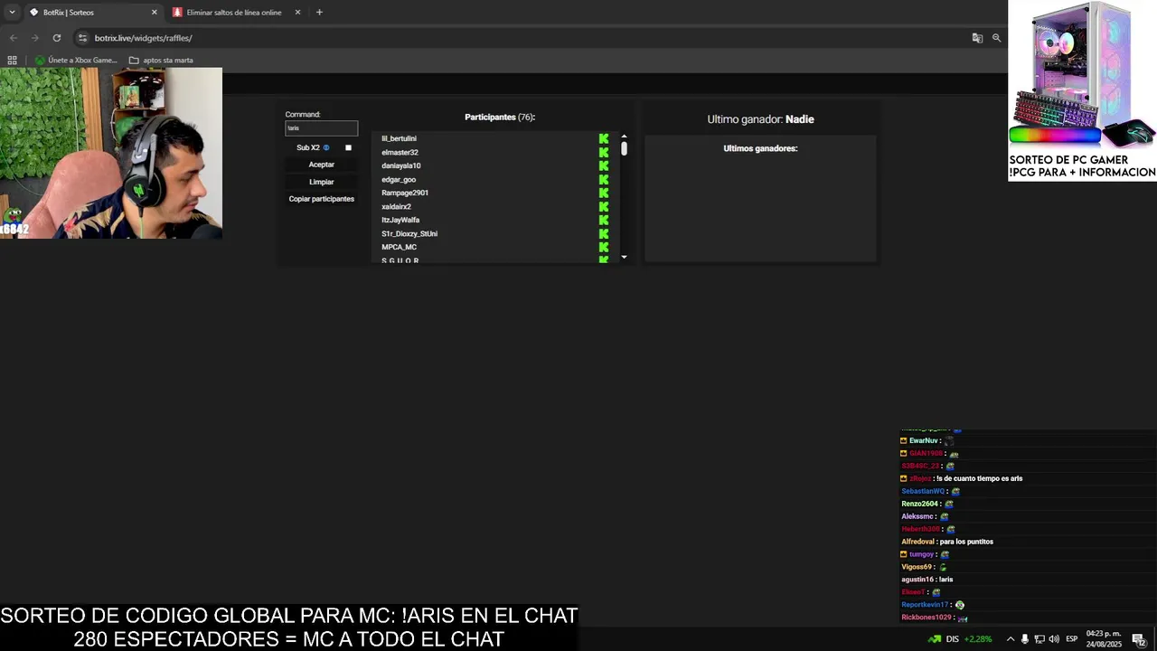Image resolution: width=1157 pixels, height=651 pixels.
Task: Select participant ItzJayWalfa
Action: pyautogui.click(x=400, y=220)
